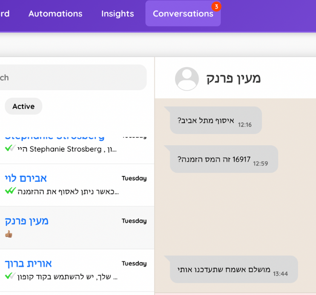Select the 13:44 message bubble
The image size is (316, 295).
[233, 269]
